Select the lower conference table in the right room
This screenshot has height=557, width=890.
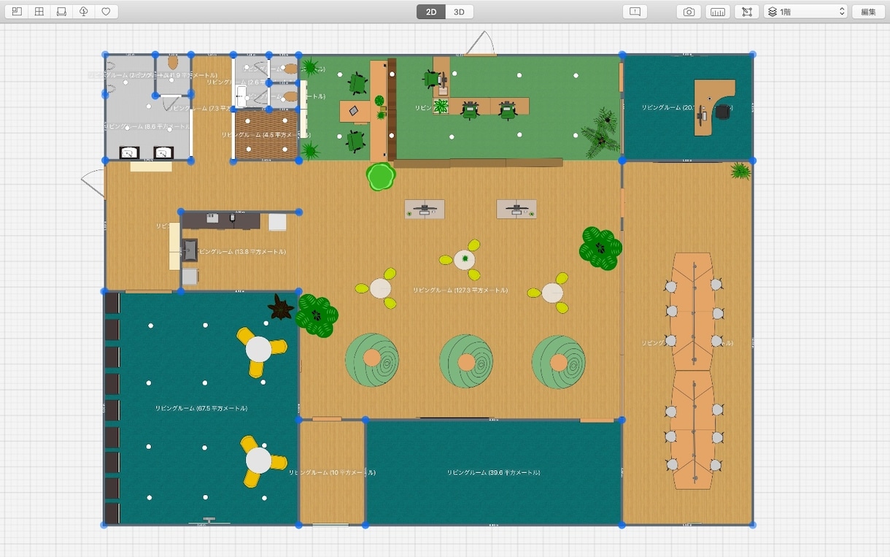pyautogui.click(x=692, y=430)
